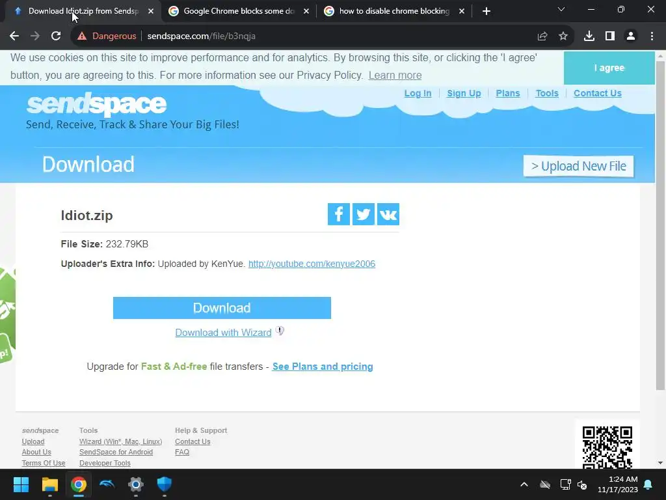Go back to the previous page

click(14, 36)
